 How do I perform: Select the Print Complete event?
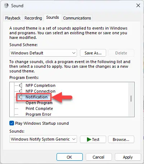tap(39, 108)
